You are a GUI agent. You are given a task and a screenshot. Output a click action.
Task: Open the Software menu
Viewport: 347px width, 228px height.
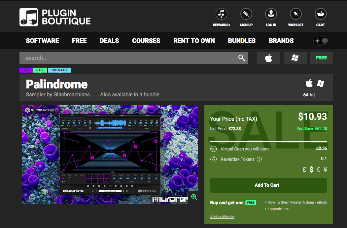(42, 41)
